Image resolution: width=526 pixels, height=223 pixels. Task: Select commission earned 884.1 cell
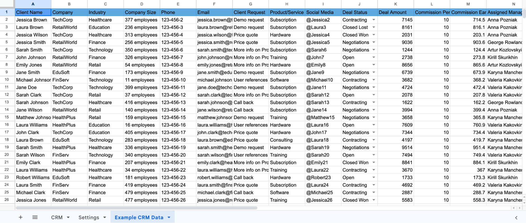pos(468,162)
